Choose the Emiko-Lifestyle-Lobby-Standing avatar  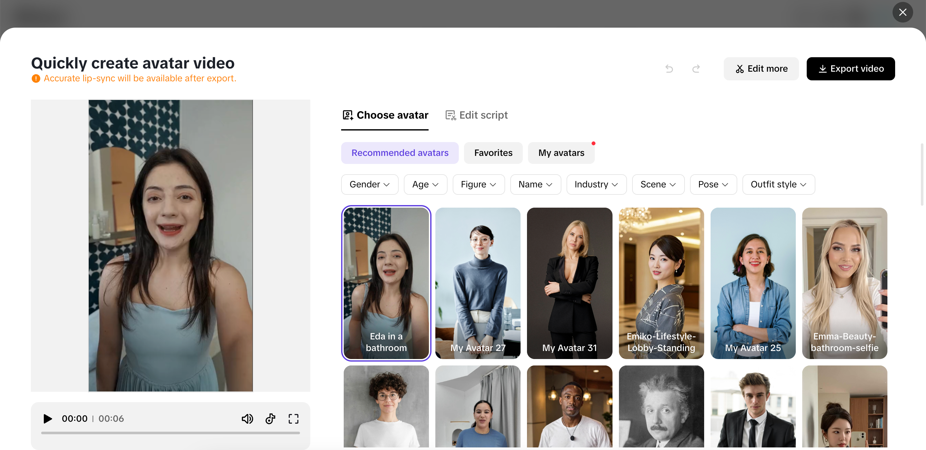(661, 283)
